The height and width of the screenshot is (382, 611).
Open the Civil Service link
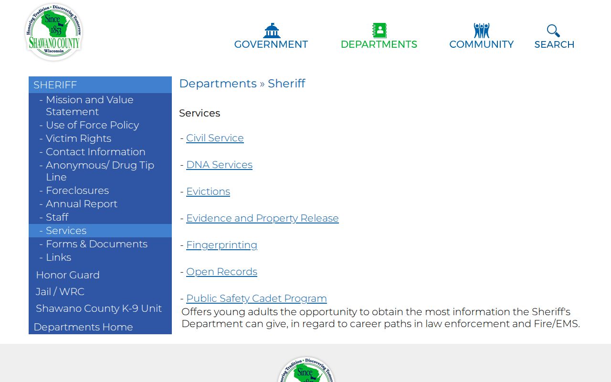(215, 138)
